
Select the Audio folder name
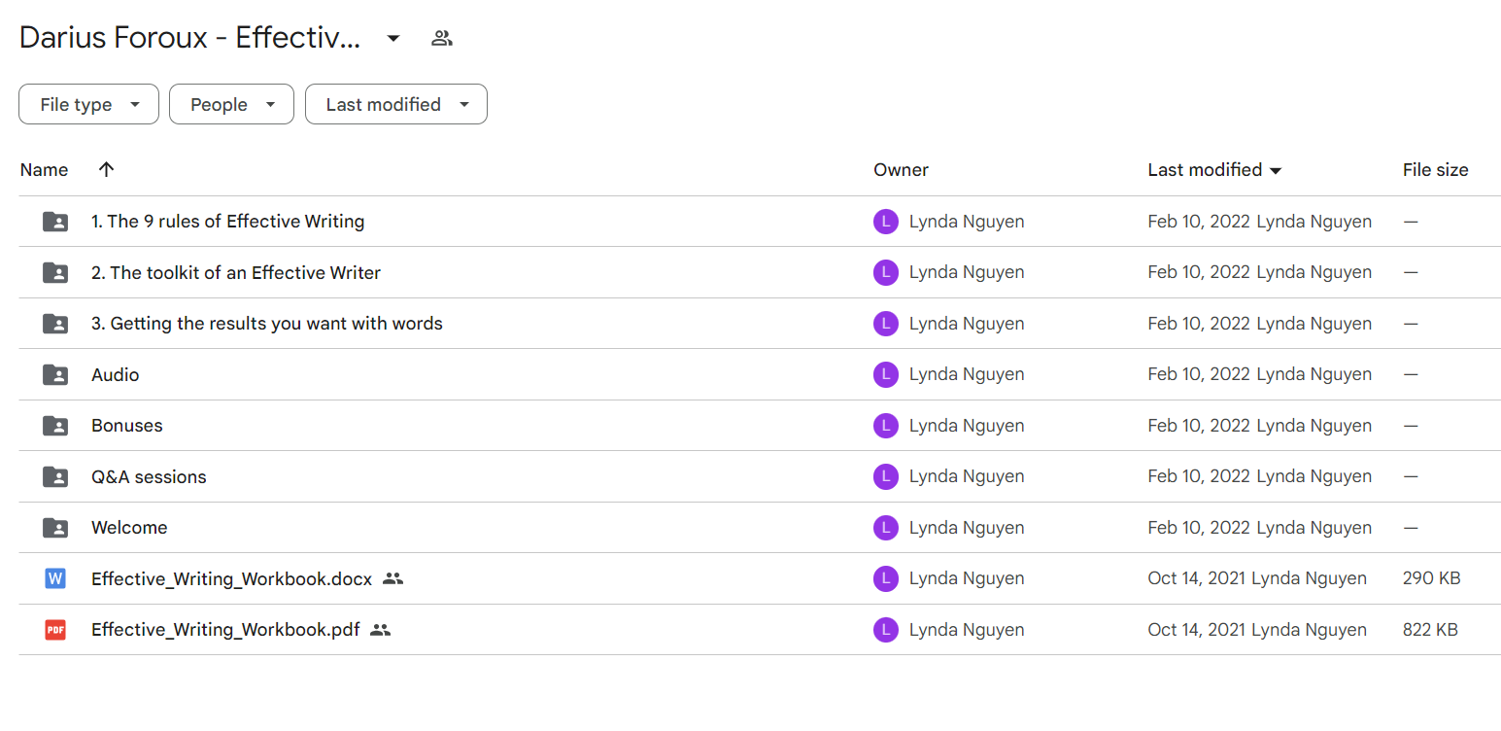coord(116,374)
